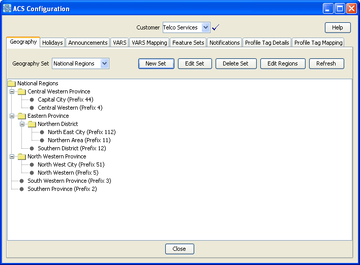
Task: Select 'North East City (Prefix 112)' entry
Action: pos(81,132)
